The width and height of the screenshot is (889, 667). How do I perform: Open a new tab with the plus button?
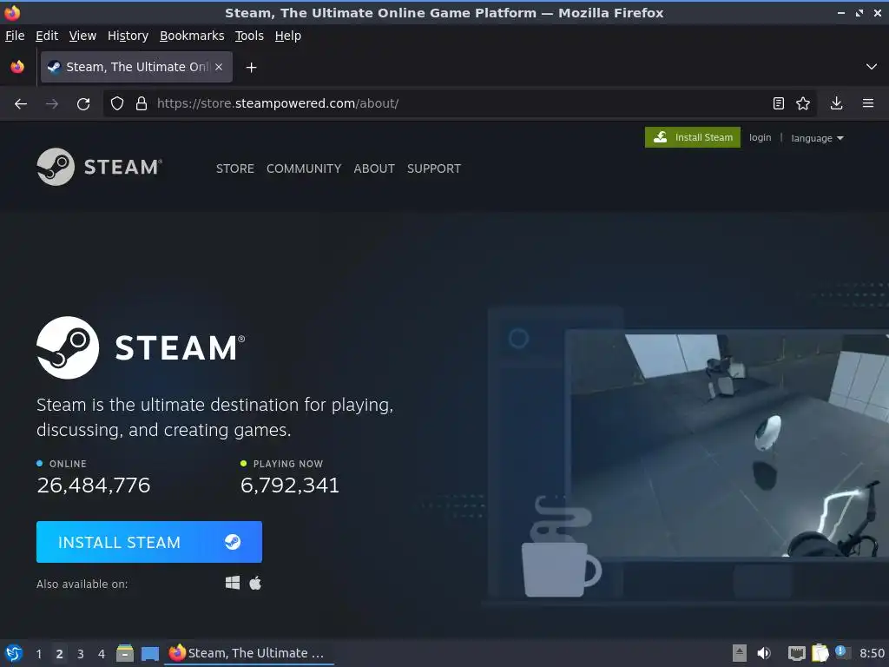251,68
